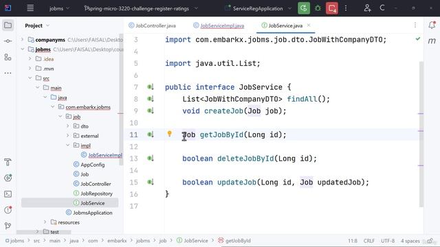440x247 pixels.
Task: Select JobRepository in project tree
Action: 93,193
